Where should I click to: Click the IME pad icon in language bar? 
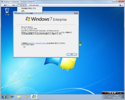[x=113, y=93]
